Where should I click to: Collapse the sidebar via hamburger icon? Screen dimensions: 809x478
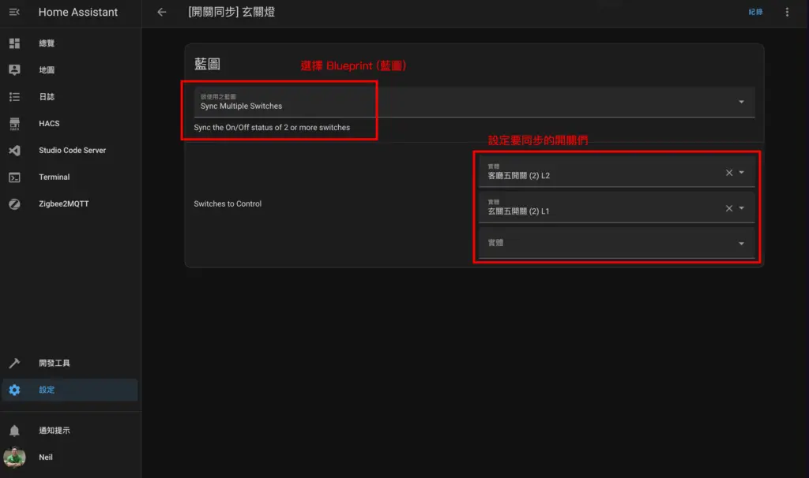tap(13, 12)
